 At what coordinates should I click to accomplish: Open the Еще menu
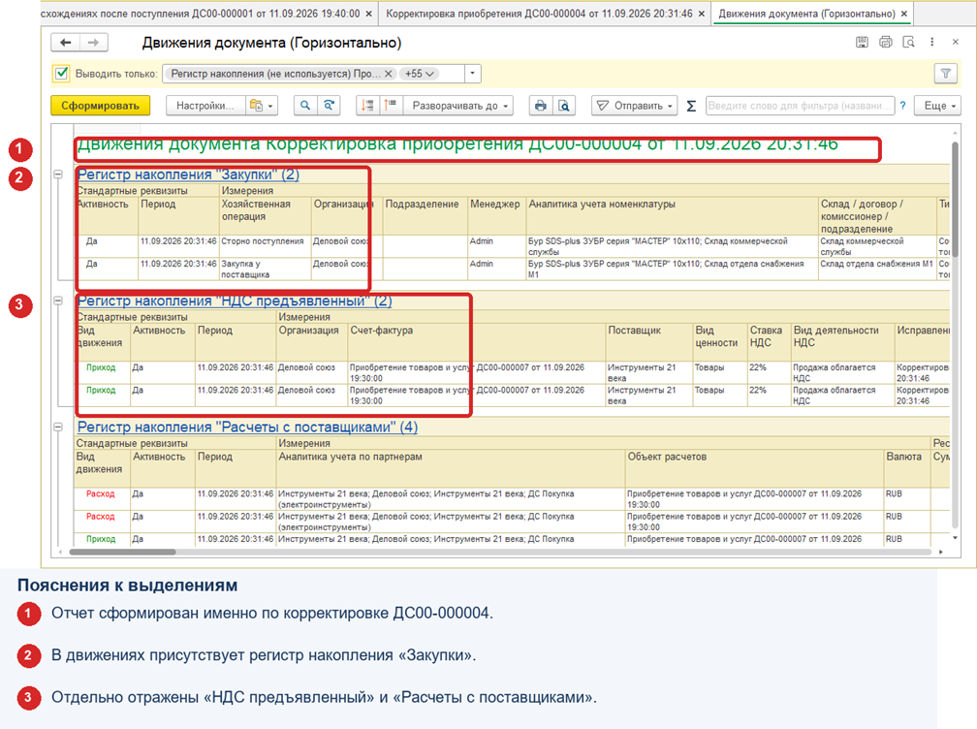(x=938, y=106)
